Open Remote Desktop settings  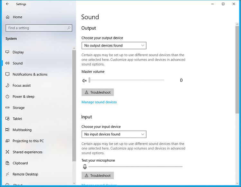(25, 174)
